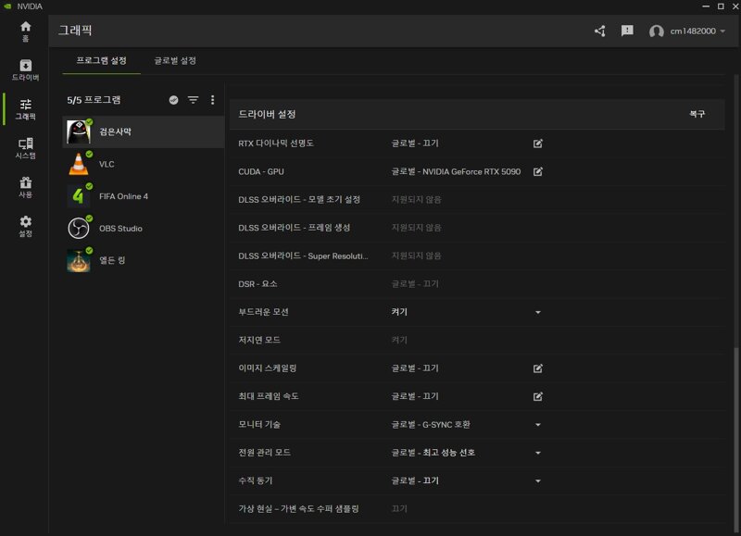Click the 저지연 모드 row label
Viewport: 741px width, 536px height.
(x=259, y=340)
